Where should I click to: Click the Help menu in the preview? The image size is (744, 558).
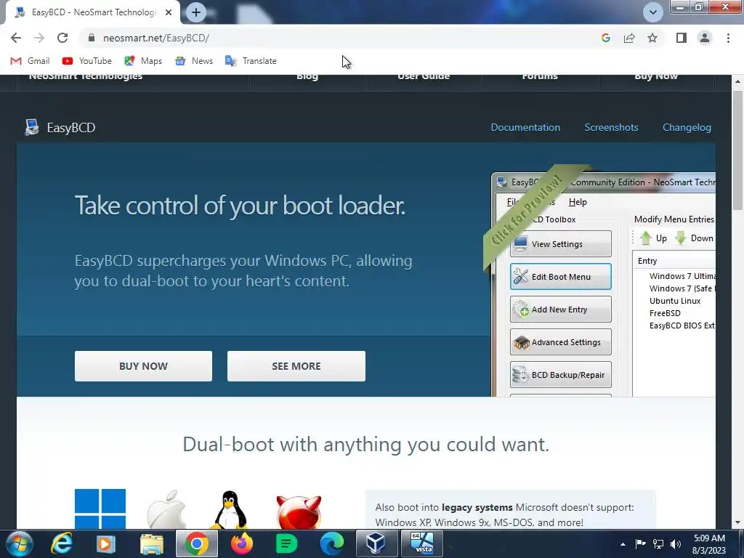click(x=578, y=202)
